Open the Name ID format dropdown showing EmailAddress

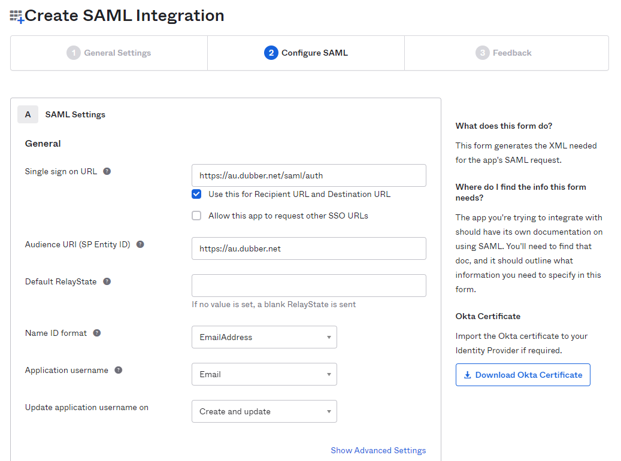click(x=264, y=337)
